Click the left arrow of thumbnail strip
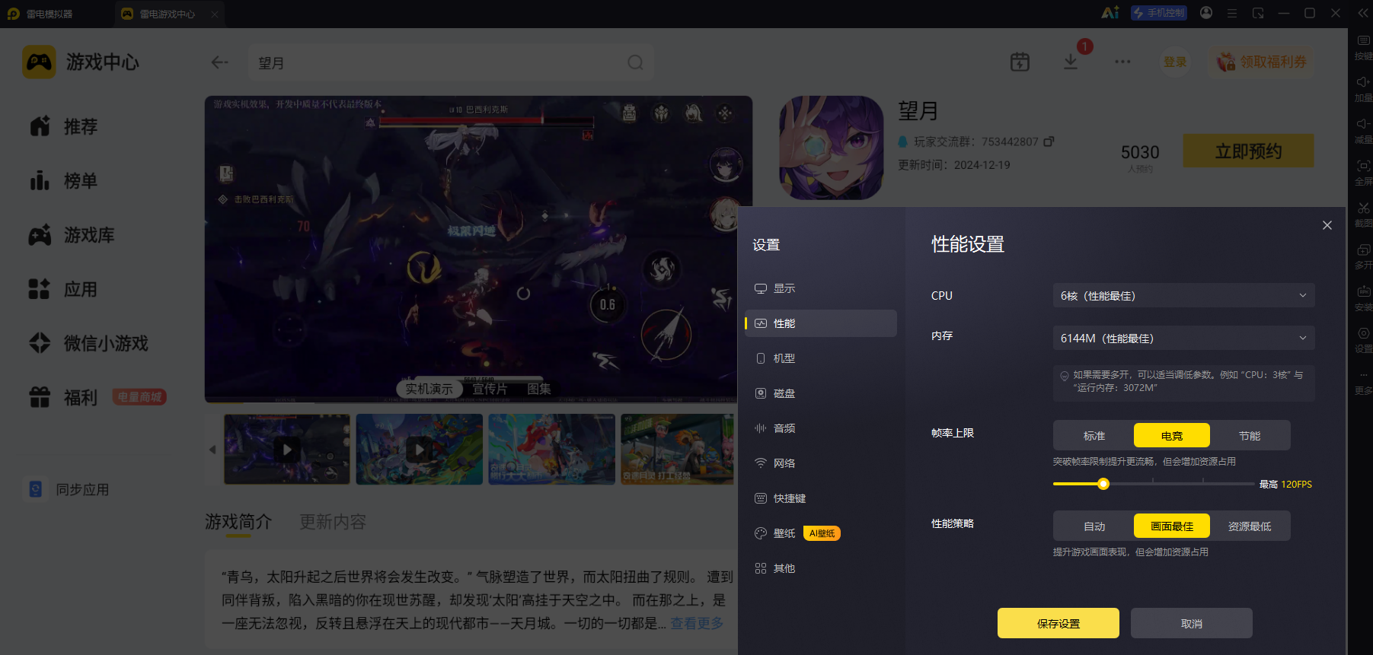 point(212,450)
